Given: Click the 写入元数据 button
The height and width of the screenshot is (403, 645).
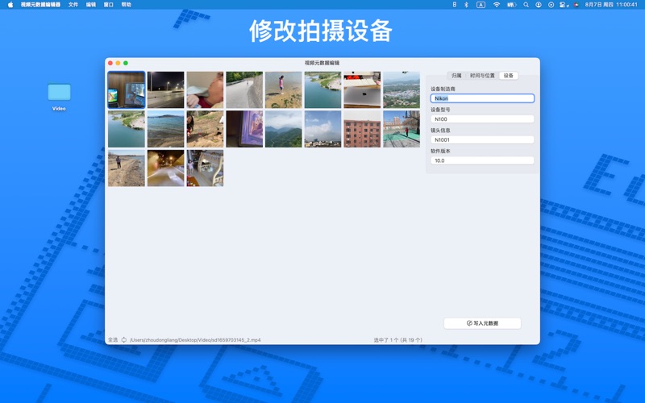Looking at the screenshot, I should click(x=482, y=323).
